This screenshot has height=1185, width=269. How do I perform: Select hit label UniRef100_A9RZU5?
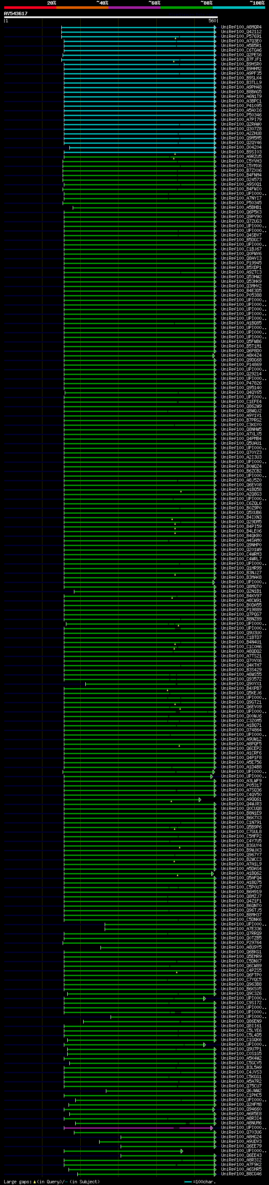pyautogui.click(x=241, y=156)
